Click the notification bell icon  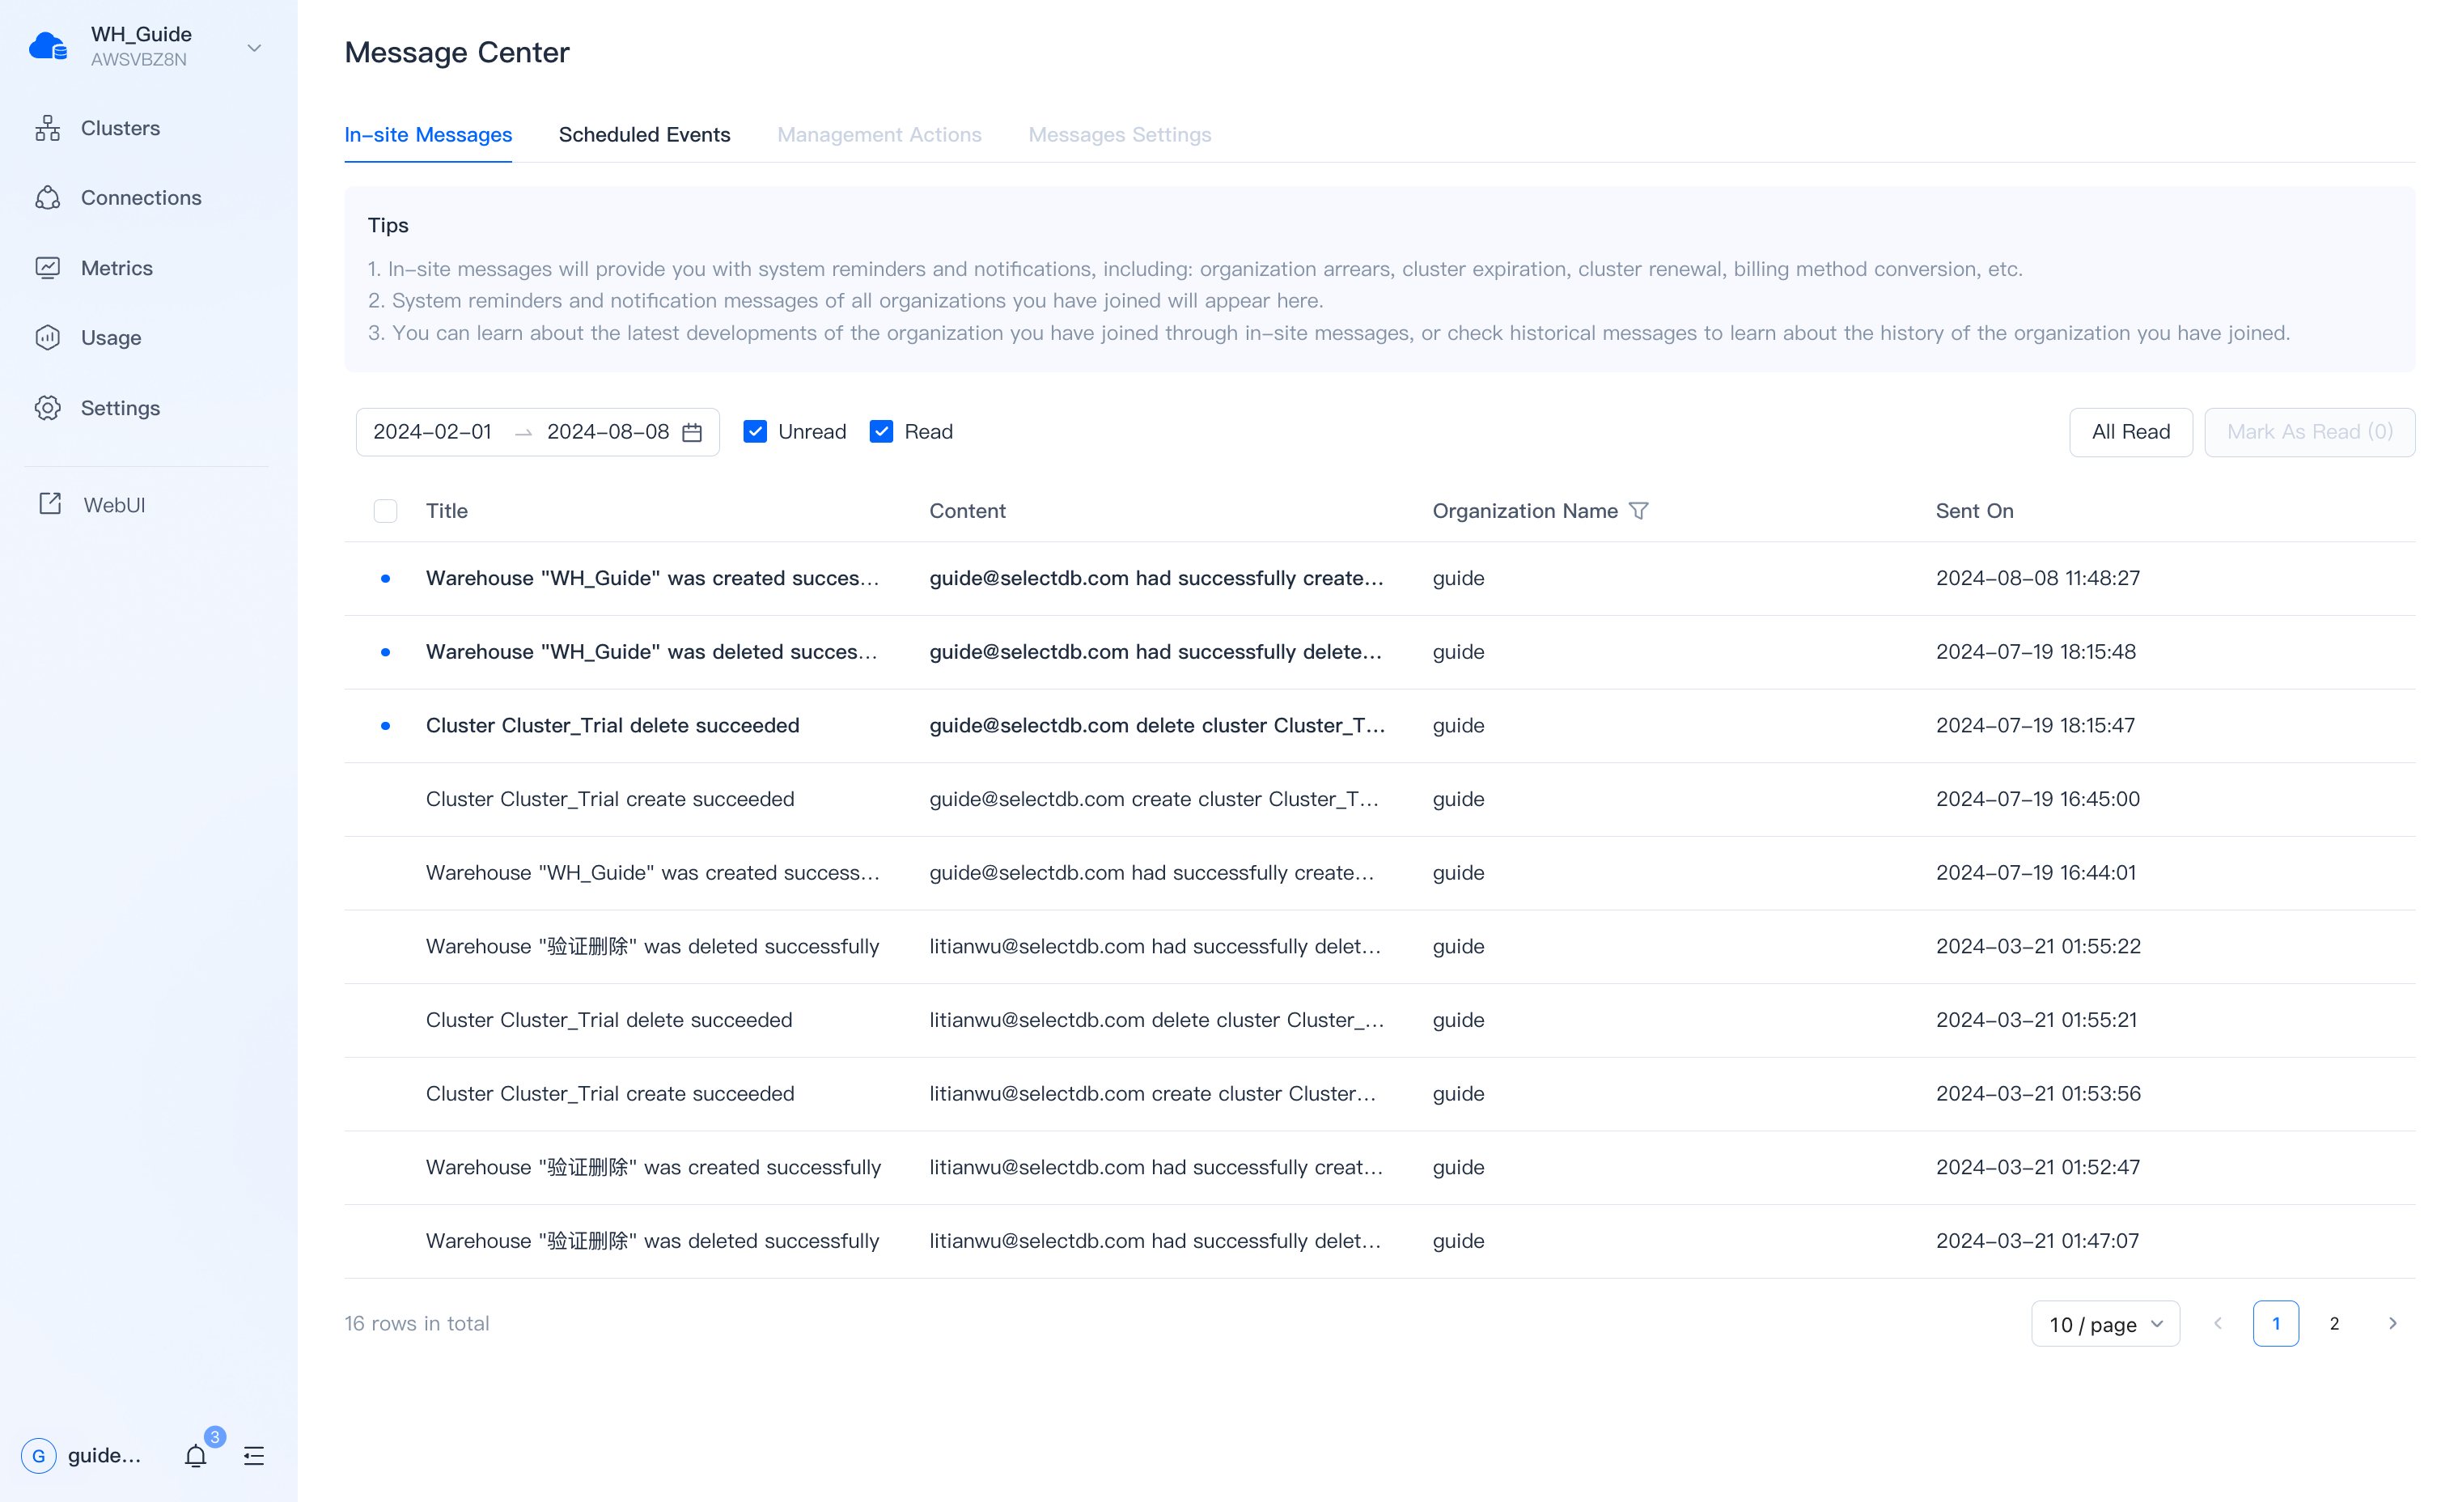[196, 1456]
